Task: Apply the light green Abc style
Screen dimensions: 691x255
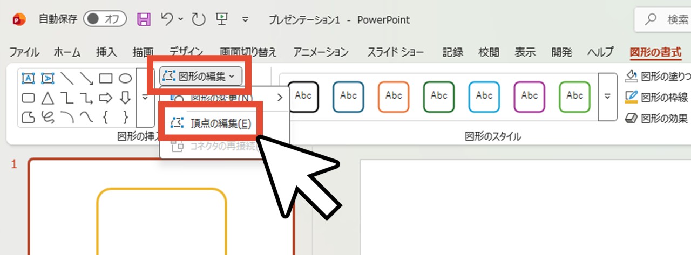Action: [575, 96]
